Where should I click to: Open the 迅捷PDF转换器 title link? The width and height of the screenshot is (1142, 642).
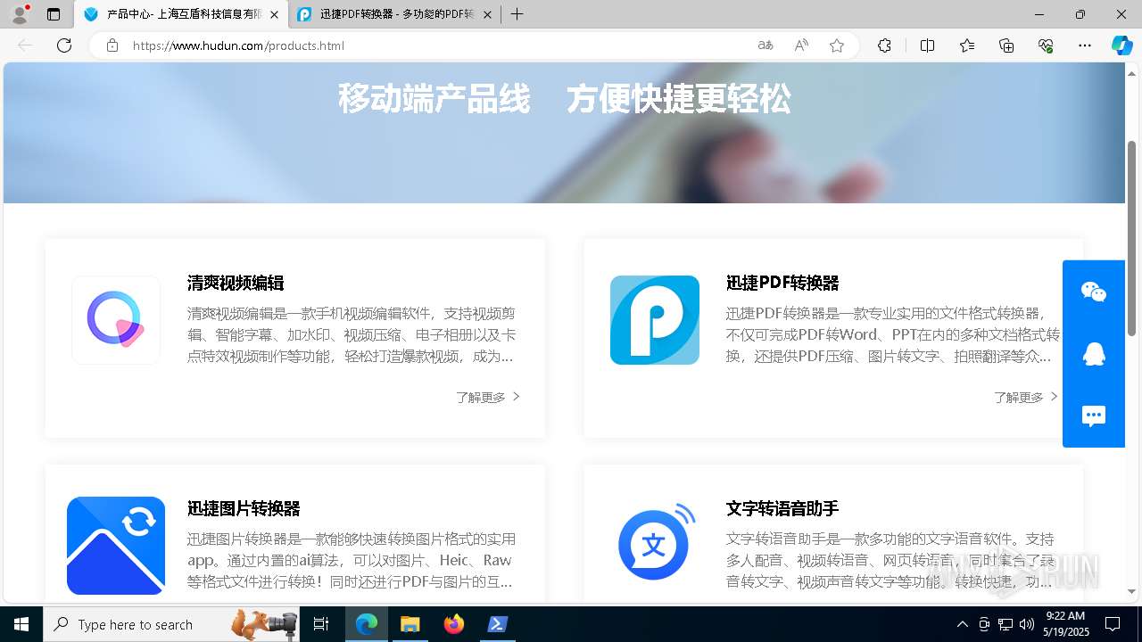pos(782,283)
